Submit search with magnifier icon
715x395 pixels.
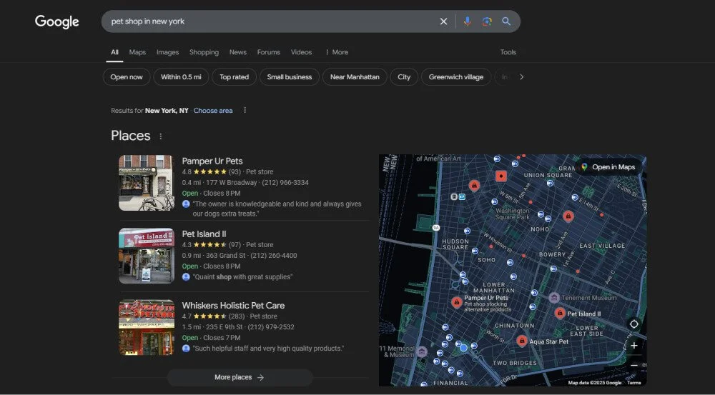(506, 21)
